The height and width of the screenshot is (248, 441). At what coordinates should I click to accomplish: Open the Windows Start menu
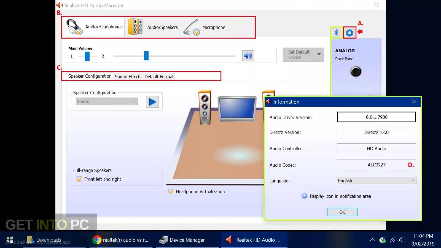[x=10, y=240]
